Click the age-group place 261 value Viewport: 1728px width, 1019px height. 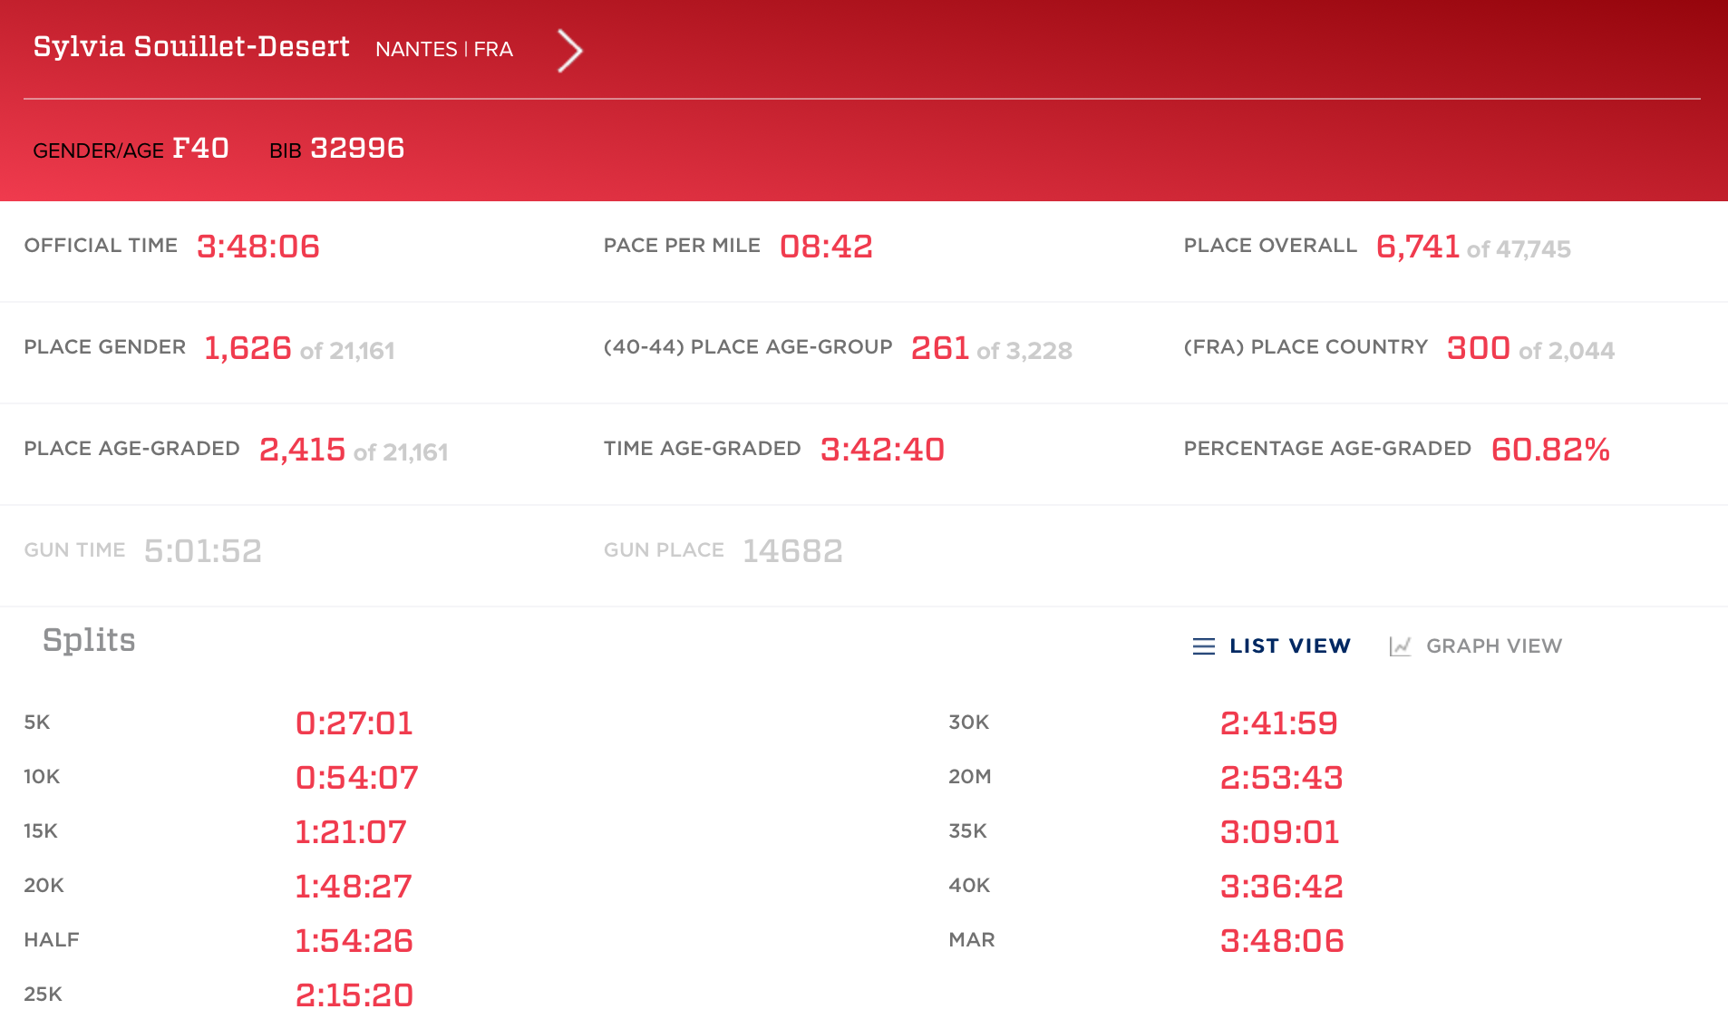940,348
